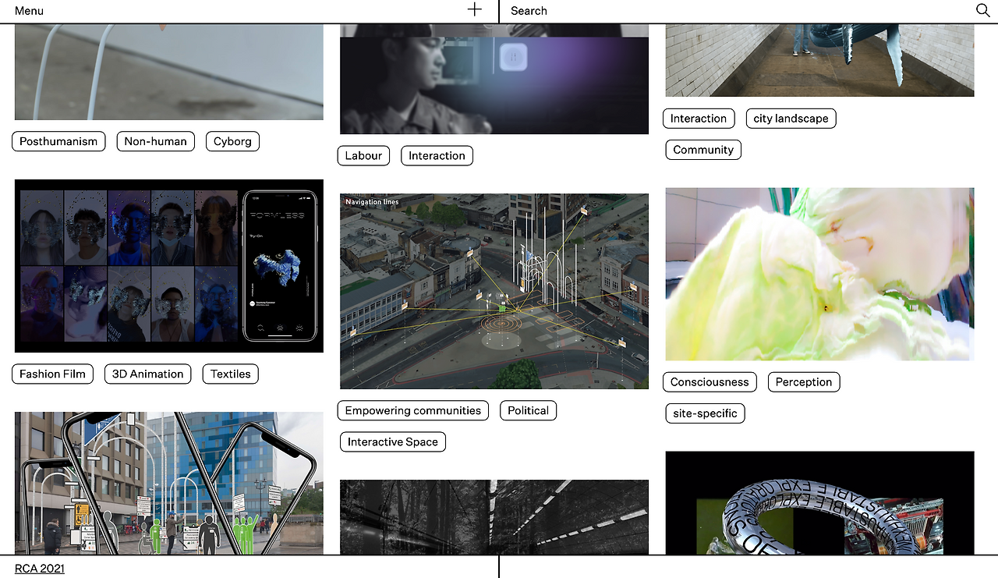Open the man in profile project thumbnail
The width and height of the screenshot is (998, 578).
point(494,79)
